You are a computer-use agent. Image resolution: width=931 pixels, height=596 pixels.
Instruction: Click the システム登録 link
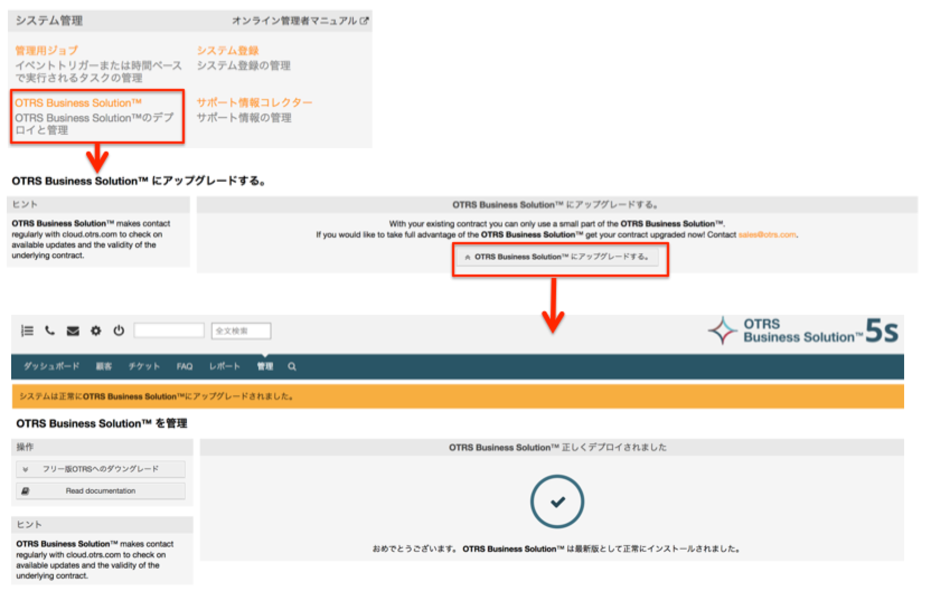tap(228, 50)
